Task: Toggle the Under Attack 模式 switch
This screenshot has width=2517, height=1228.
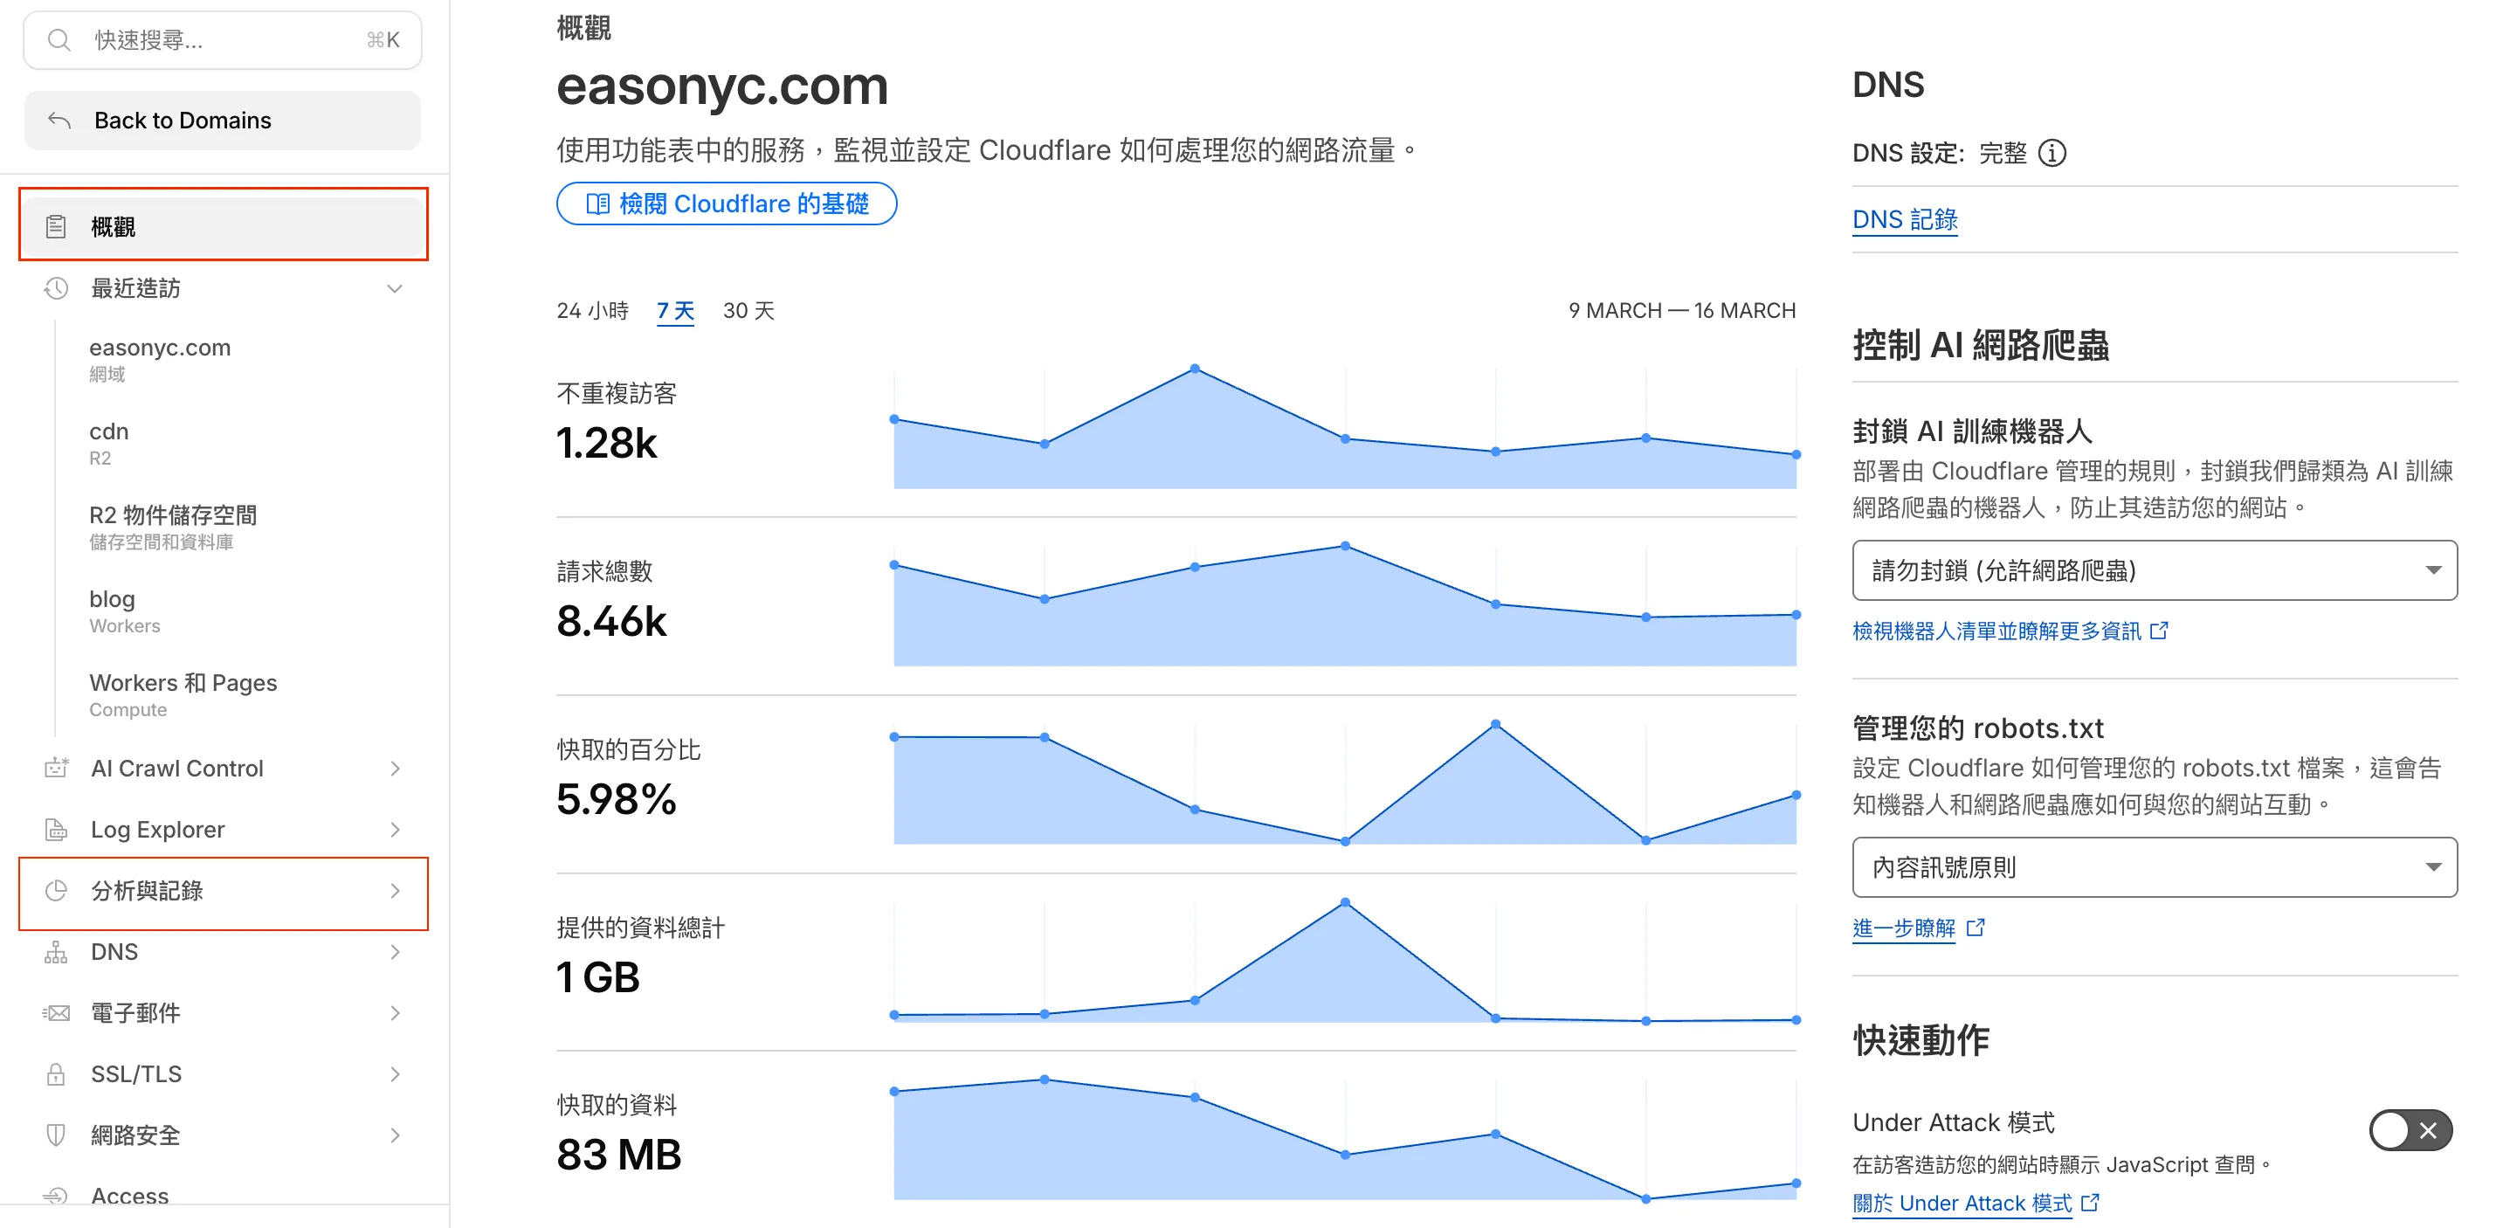Action: pos(2410,1130)
